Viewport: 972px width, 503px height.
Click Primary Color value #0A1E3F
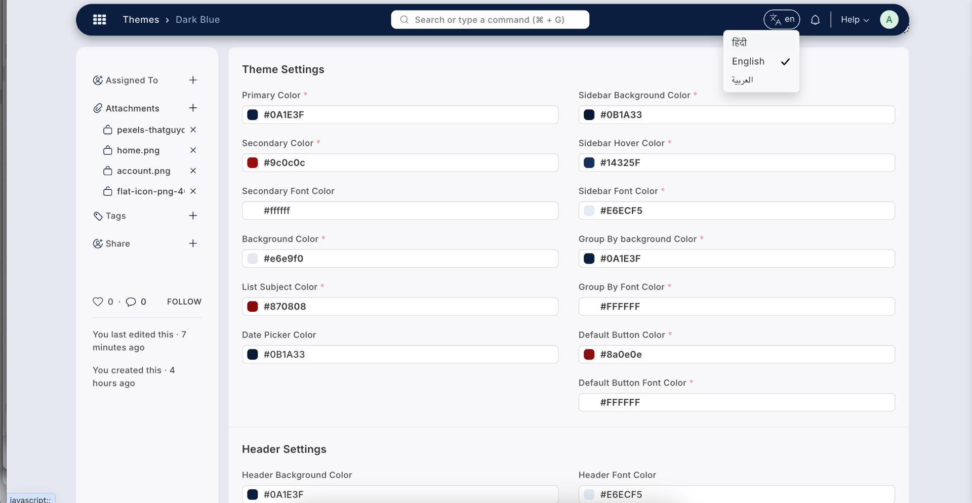tap(283, 115)
